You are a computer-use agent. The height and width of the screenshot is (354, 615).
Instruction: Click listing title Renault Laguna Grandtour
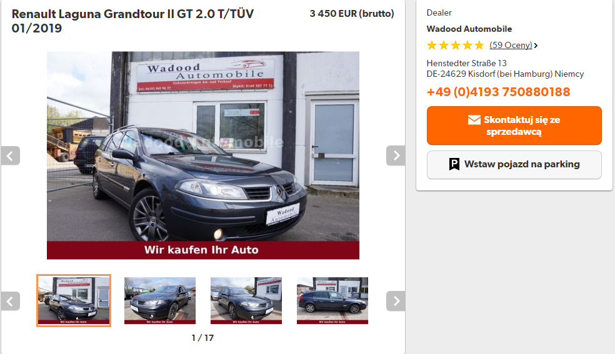pyautogui.click(x=132, y=21)
